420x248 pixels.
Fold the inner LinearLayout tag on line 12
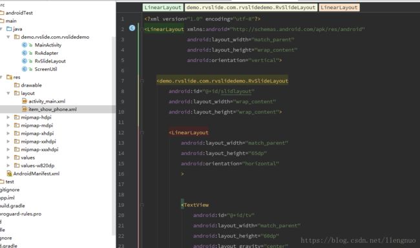tap(142, 132)
